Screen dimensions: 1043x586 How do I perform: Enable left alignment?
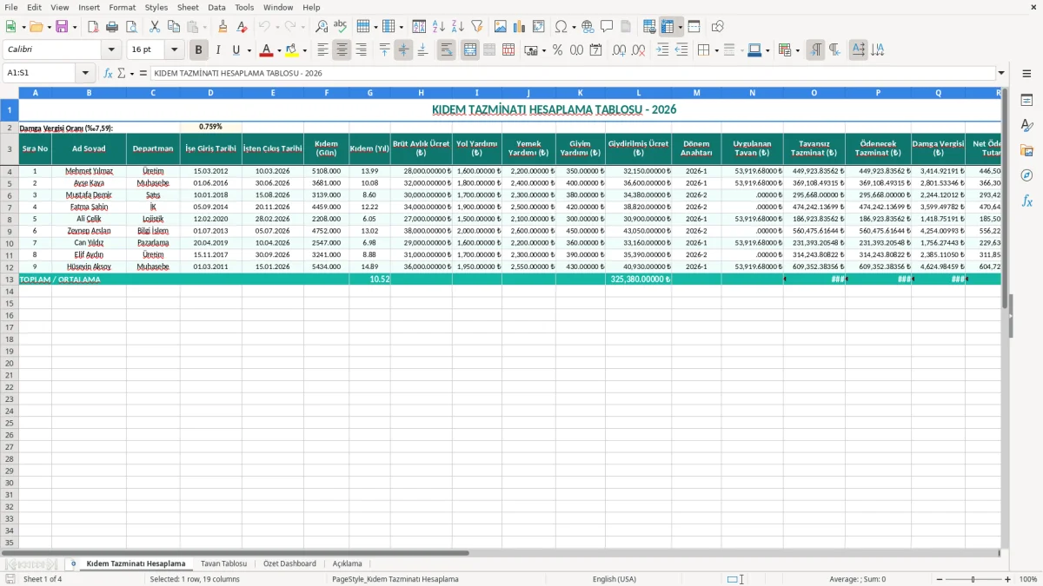pyautogui.click(x=322, y=50)
